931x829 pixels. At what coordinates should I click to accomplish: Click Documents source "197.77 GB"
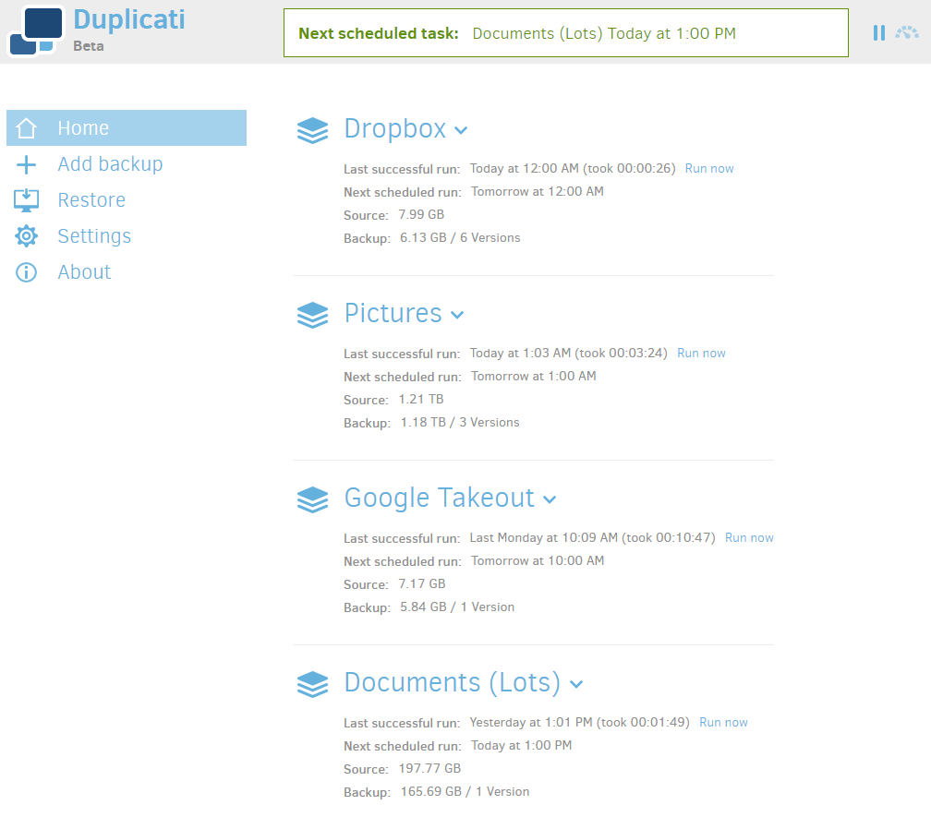(429, 768)
